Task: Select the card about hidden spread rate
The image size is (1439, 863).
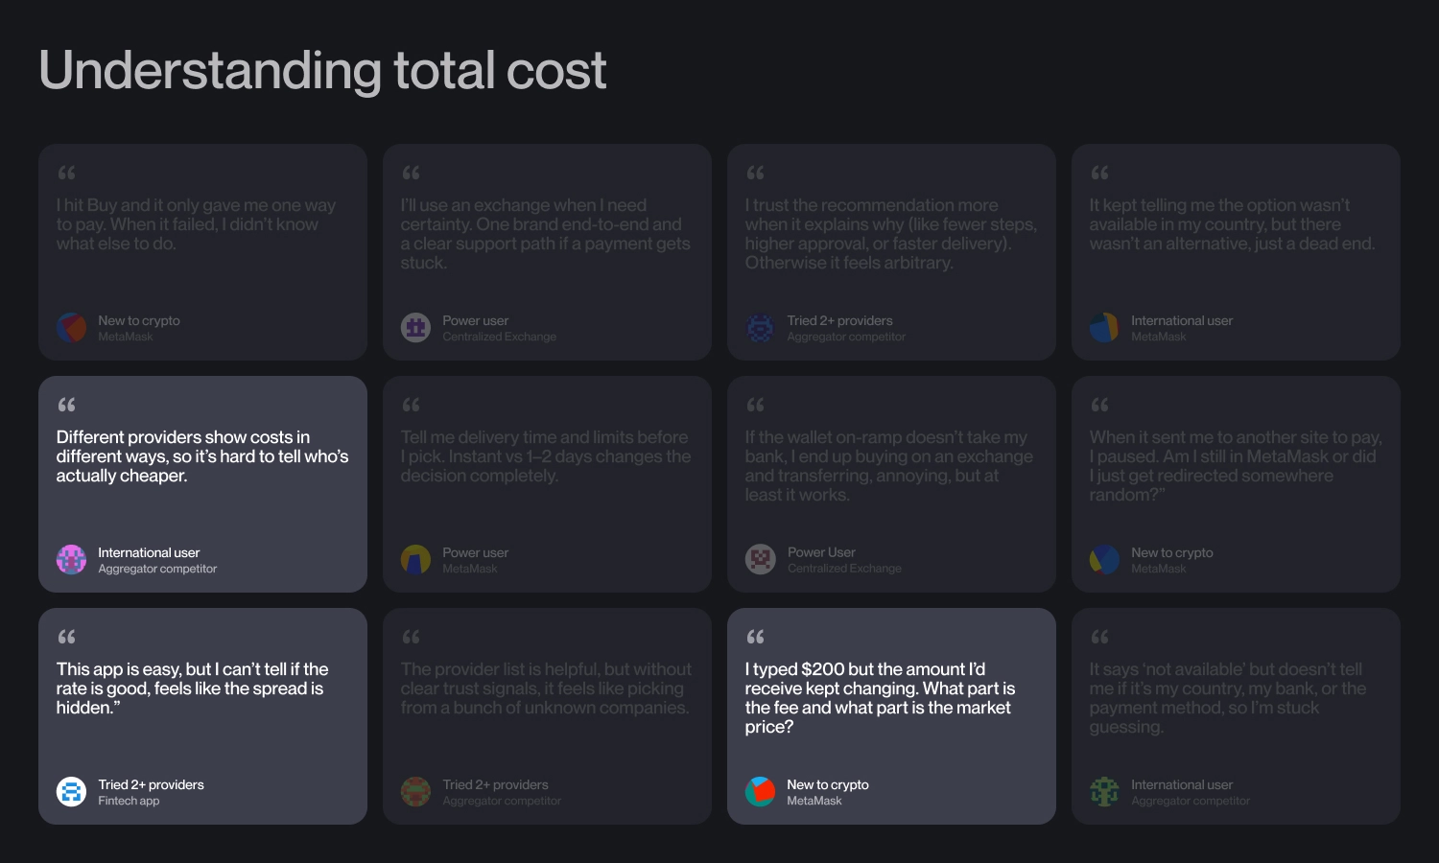Action: [202, 716]
